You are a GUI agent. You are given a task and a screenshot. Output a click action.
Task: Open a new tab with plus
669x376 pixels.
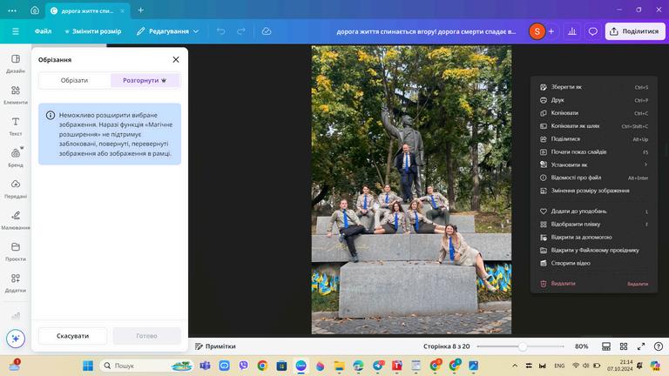(140, 10)
